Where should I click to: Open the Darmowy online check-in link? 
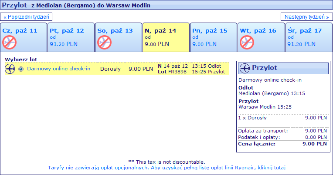59,69
